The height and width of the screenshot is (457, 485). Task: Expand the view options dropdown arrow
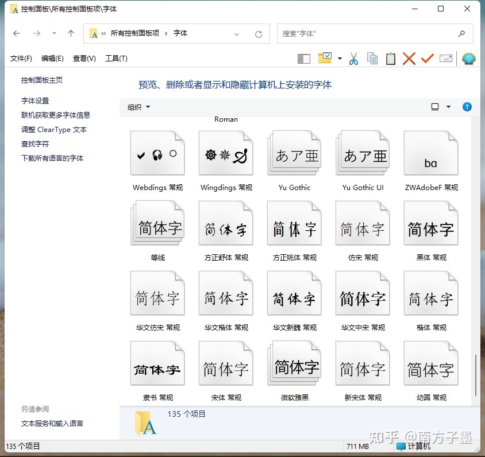[449, 107]
